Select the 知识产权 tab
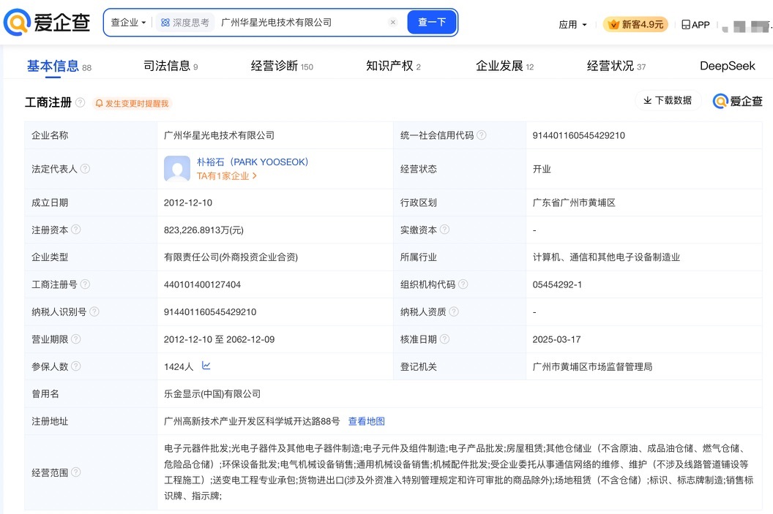Viewport: 773px width, 514px height. 393,66
